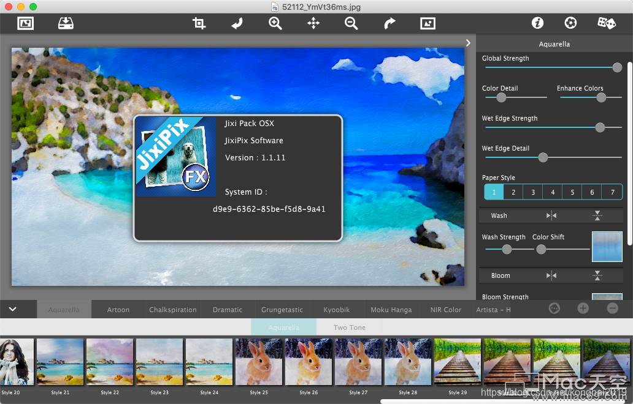Flip Bloom horizontally

551,275
